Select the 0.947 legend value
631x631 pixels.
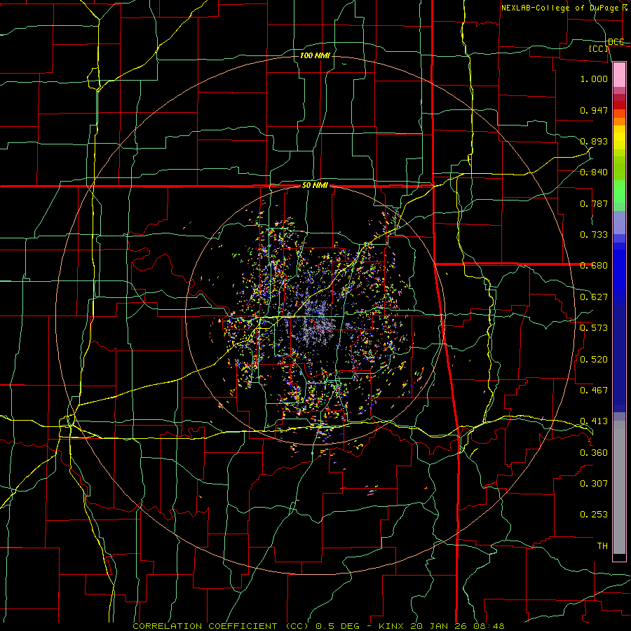[594, 110]
